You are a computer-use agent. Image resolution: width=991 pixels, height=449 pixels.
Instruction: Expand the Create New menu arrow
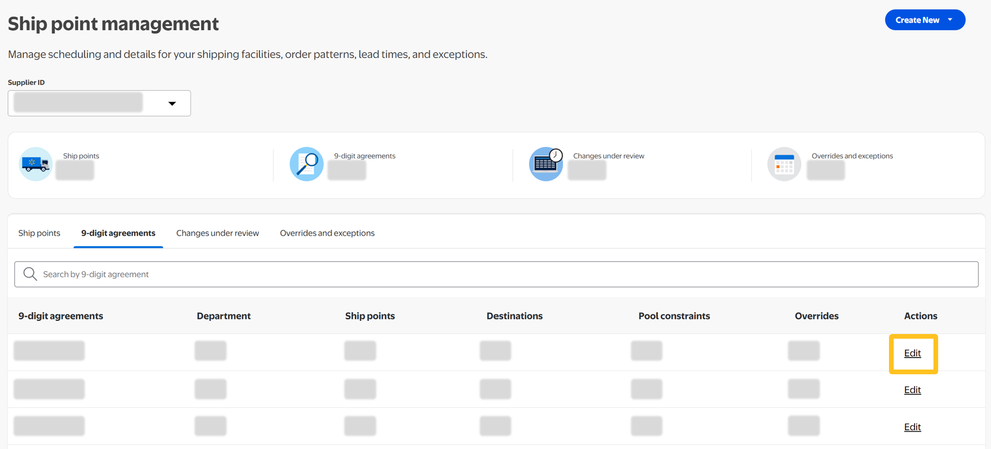pos(950,20)
